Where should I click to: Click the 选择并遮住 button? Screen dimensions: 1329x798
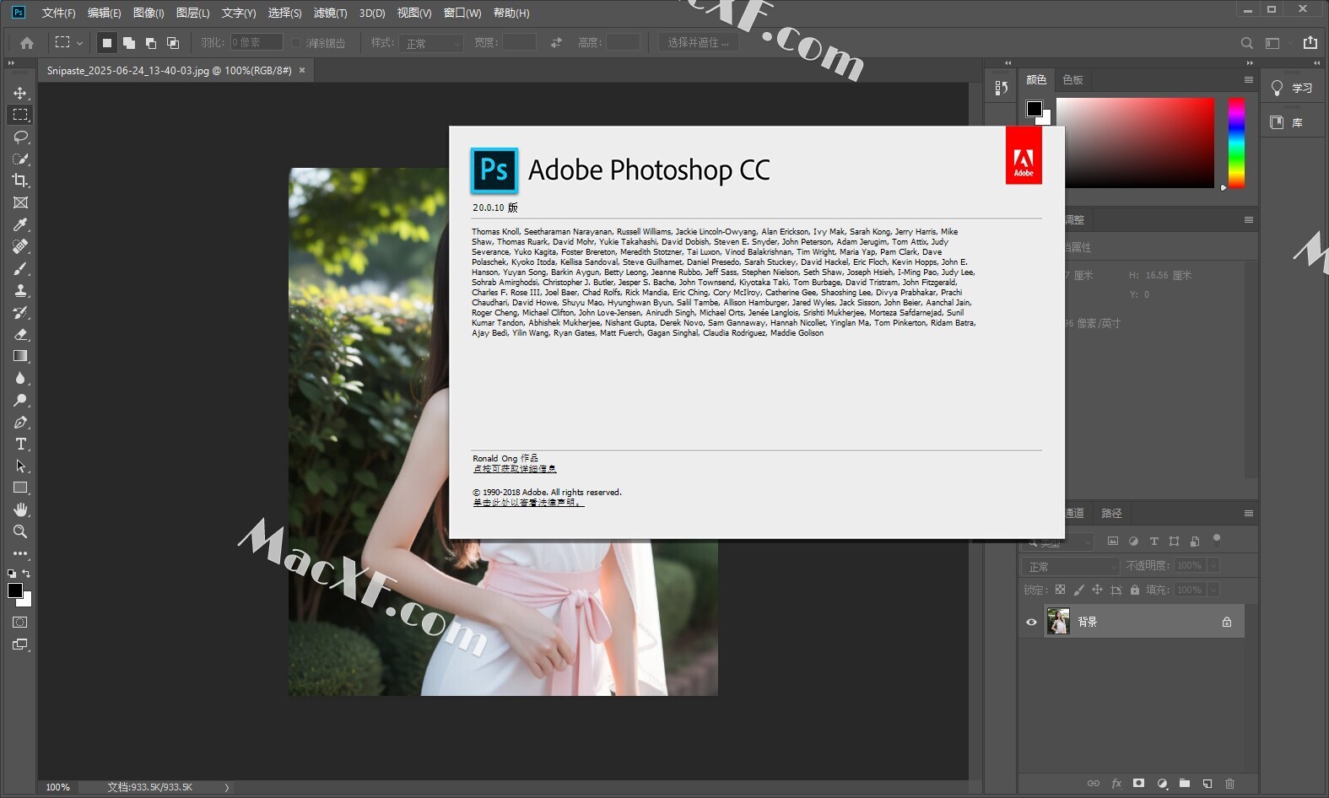coord(698,42)
